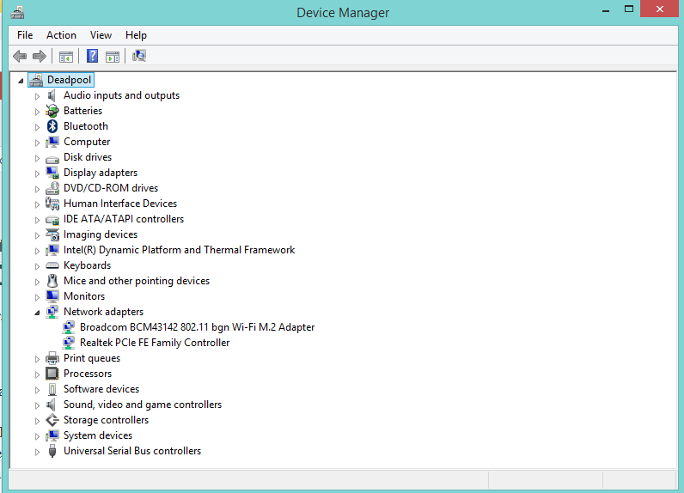Select the Disk drives label
This screenshot has width=684, height=493.
coord(88,157)
